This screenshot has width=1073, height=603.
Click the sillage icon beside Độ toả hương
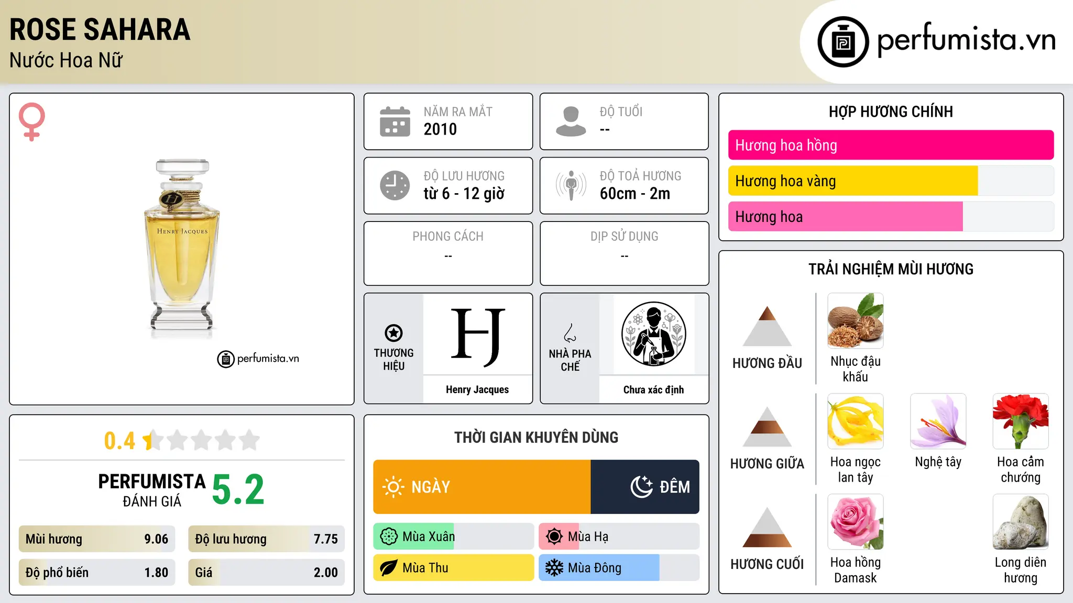pos(571,185)
